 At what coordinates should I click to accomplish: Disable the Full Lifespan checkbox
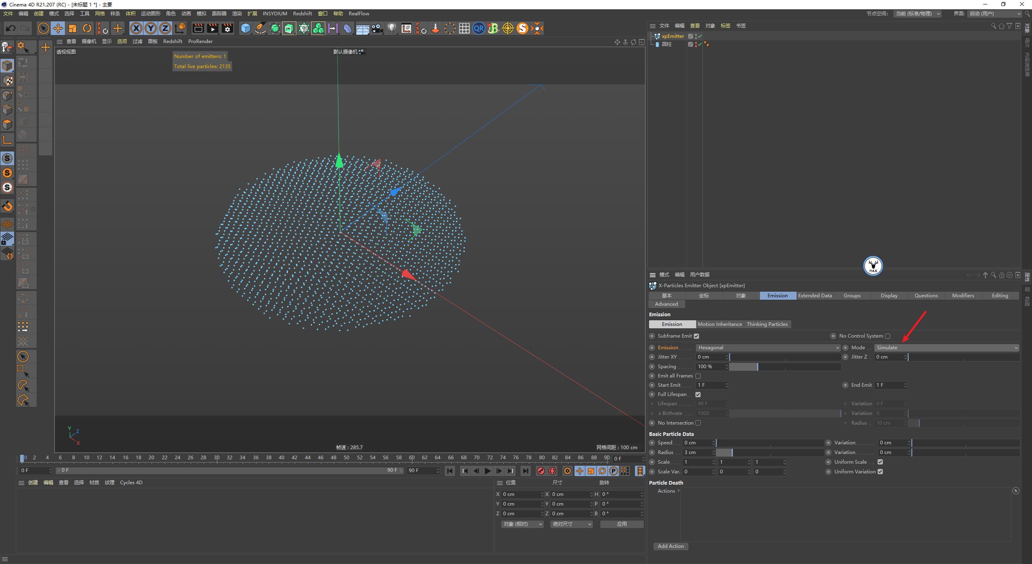699,394
